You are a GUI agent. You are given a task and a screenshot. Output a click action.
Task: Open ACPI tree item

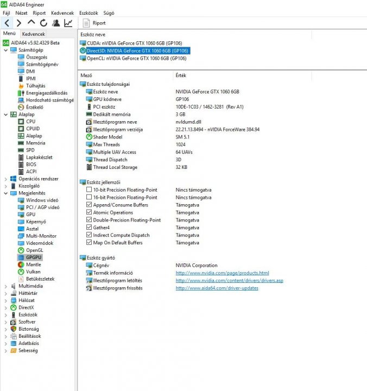tap(31, 172)
